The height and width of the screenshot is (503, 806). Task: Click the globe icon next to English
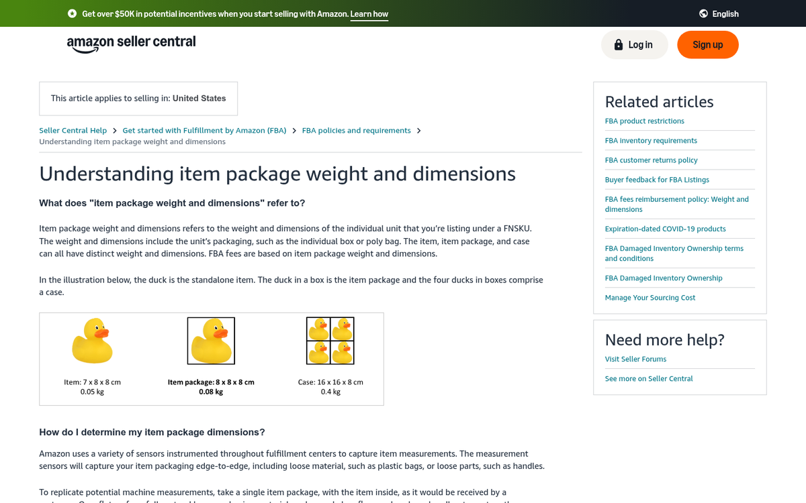[x=703, y=13]
